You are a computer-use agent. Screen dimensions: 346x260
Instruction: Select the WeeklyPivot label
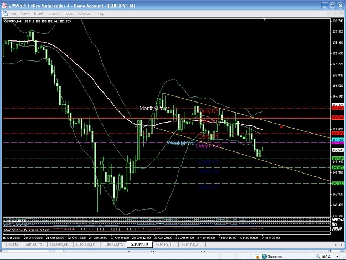[x=181, y=143]
